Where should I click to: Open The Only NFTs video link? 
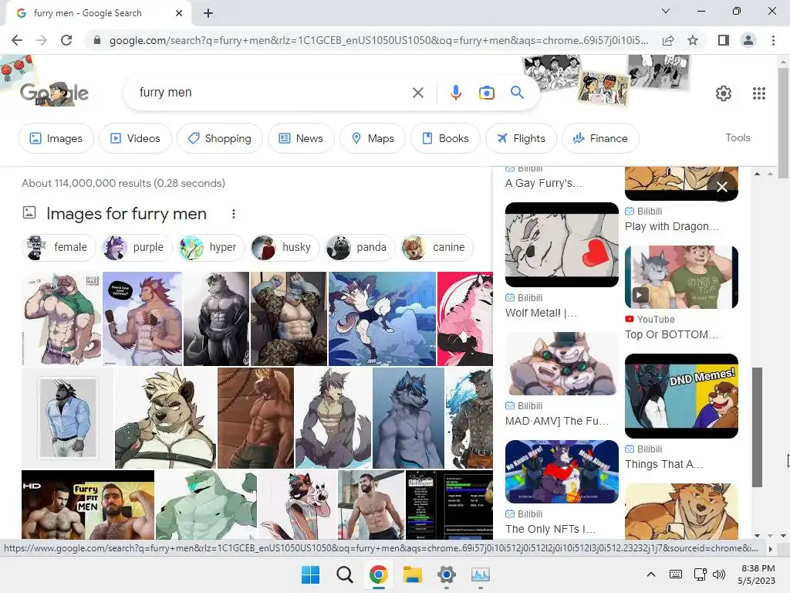(550, 529)
